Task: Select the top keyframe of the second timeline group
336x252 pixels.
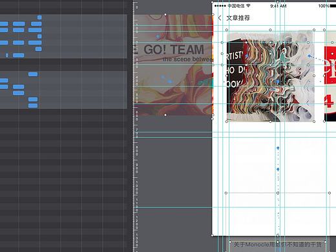Action: click(33, 74)
